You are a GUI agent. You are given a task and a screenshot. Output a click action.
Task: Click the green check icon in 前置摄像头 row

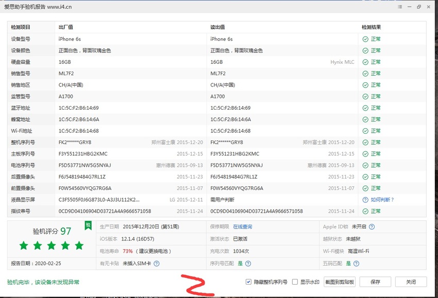click(365, 188)
